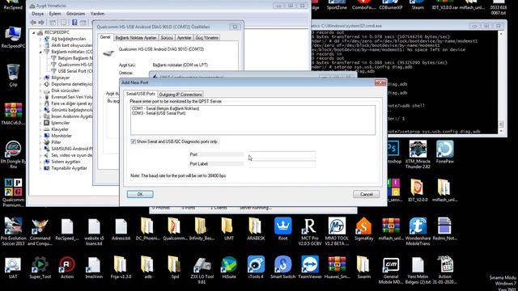The width and height of the screenshot is (518, 291).
Task: Open the UAT shortcut
Action: tap(13, 267)
